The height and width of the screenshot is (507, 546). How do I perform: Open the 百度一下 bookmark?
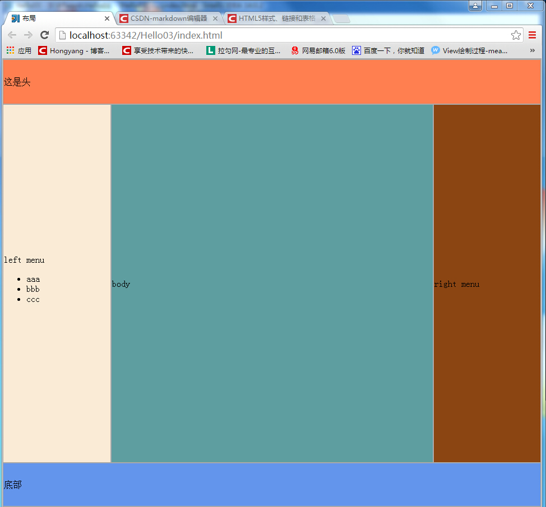(x=388, y=51)
